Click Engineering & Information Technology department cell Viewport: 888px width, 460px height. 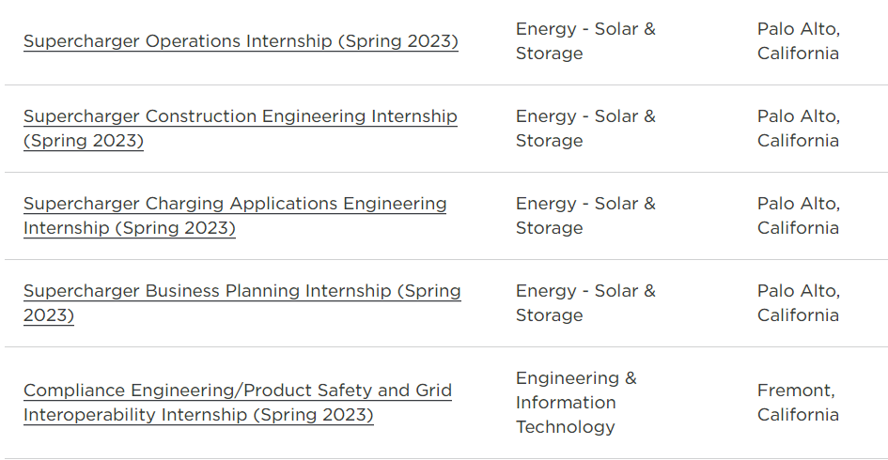[577, 403]
